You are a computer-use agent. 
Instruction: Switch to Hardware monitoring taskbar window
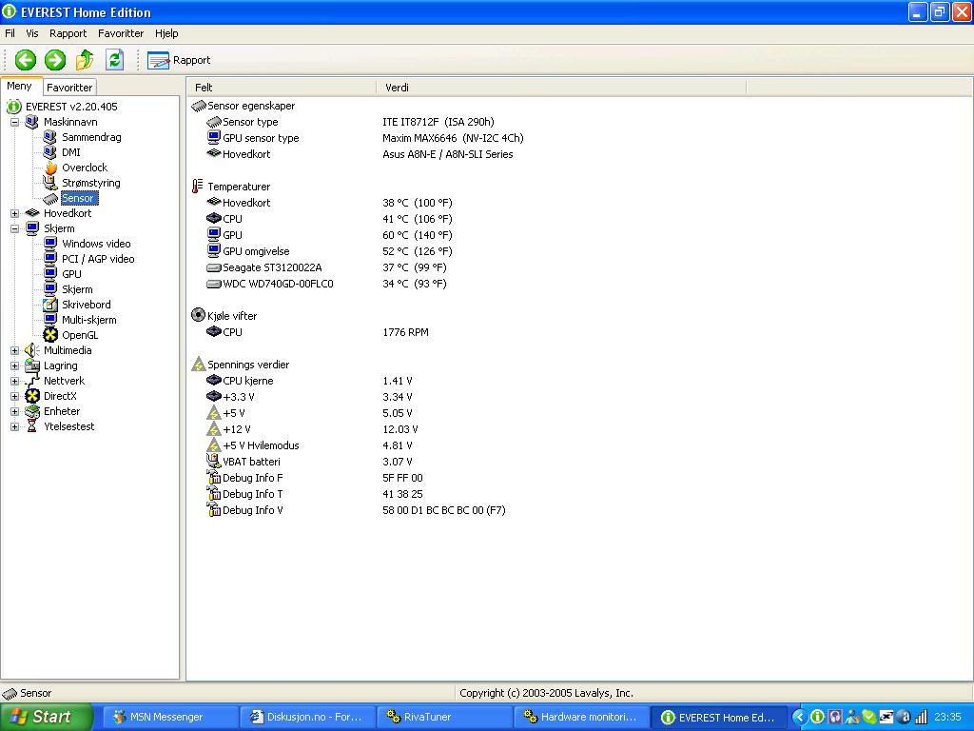581,717
